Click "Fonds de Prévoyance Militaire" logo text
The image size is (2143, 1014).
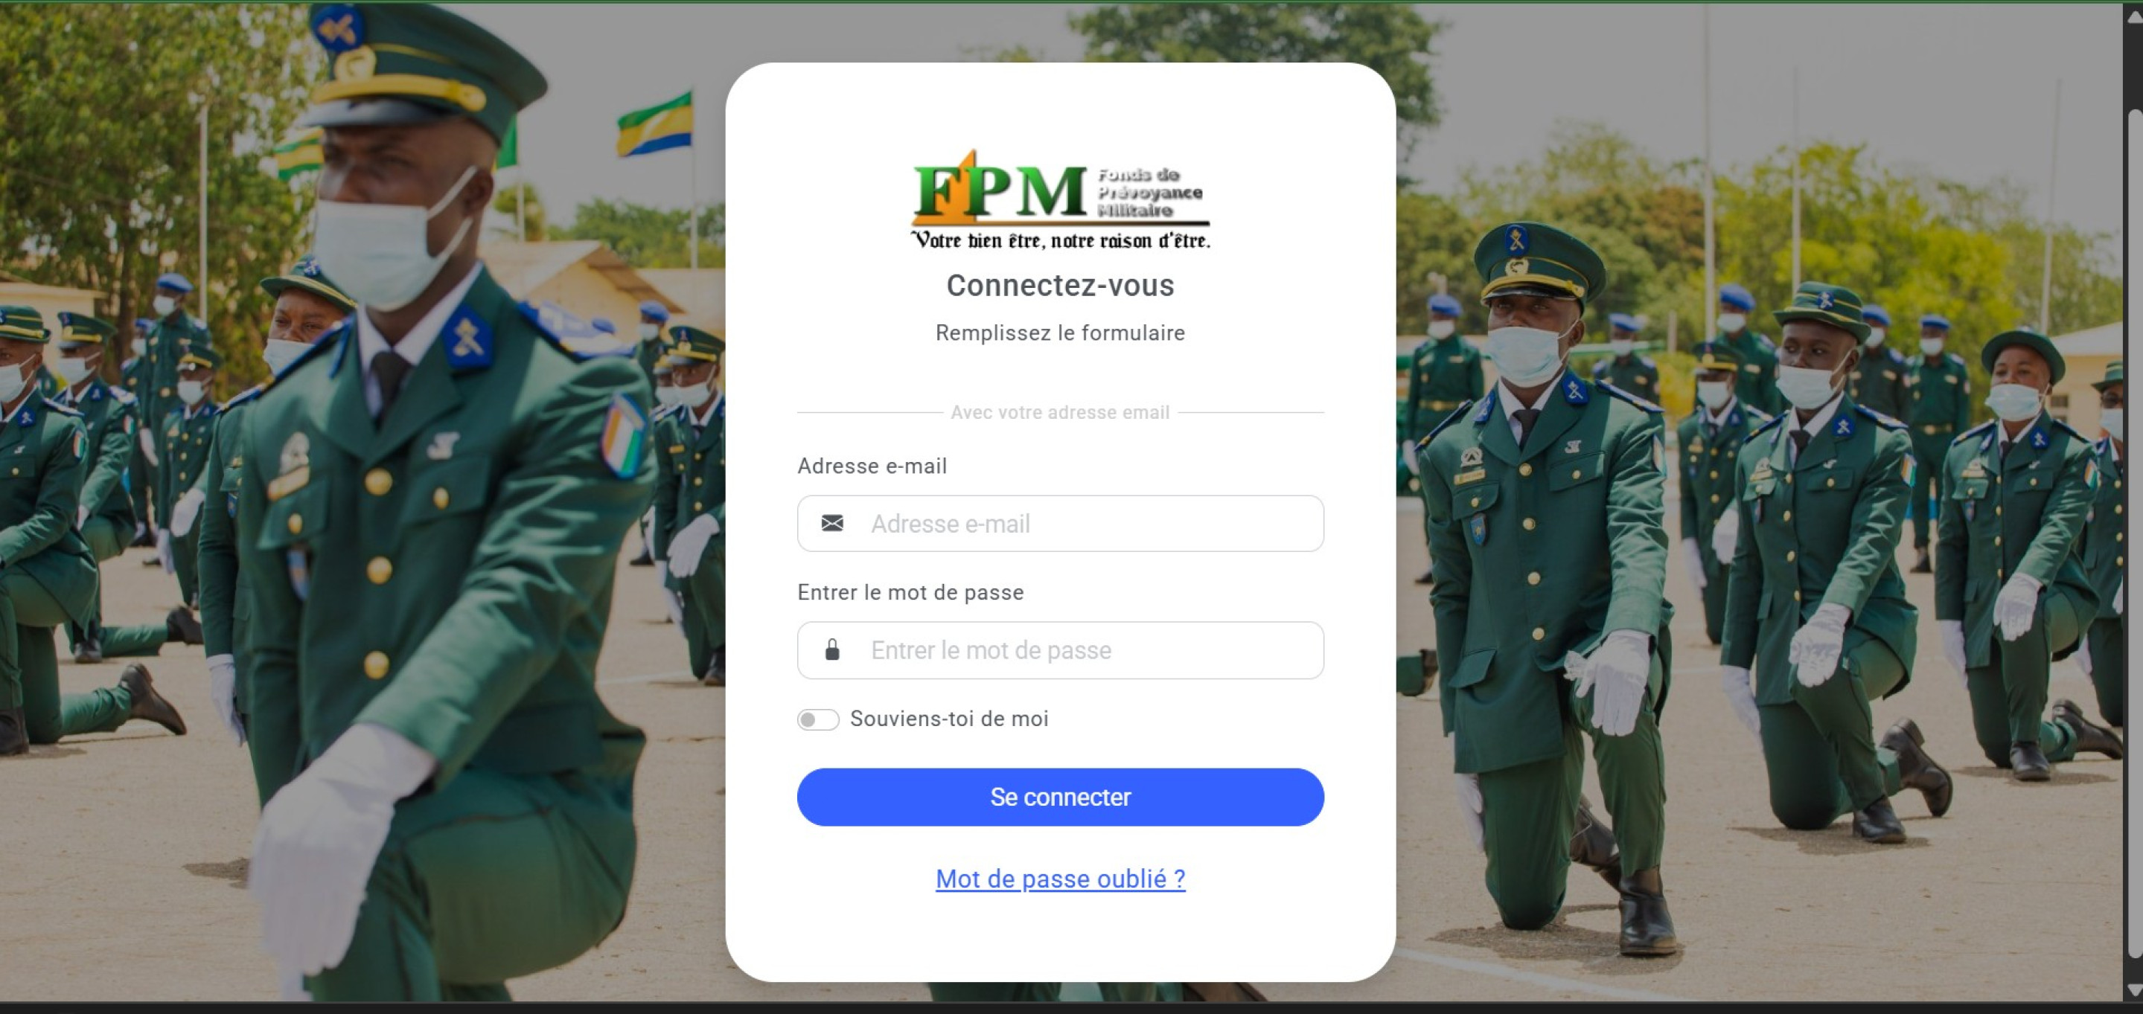[1150, 192]
